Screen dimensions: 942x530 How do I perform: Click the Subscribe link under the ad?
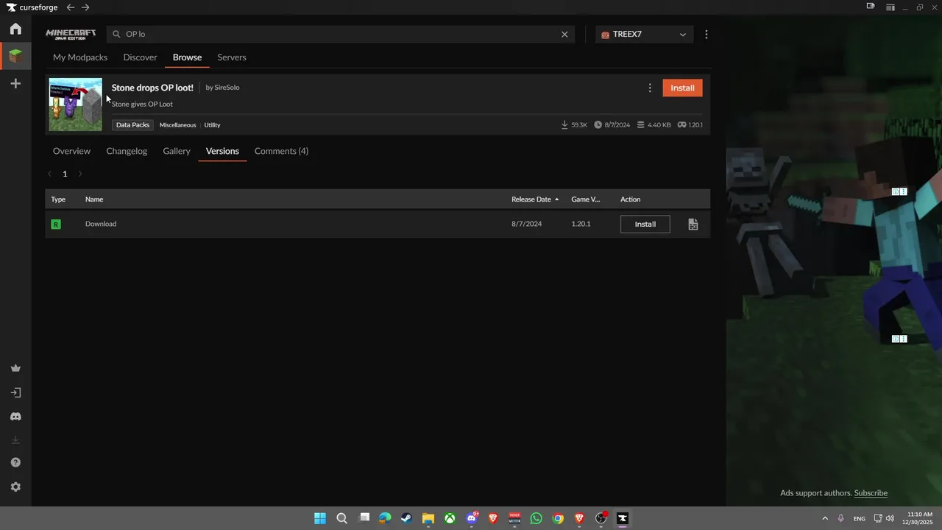tap(871, 493)
